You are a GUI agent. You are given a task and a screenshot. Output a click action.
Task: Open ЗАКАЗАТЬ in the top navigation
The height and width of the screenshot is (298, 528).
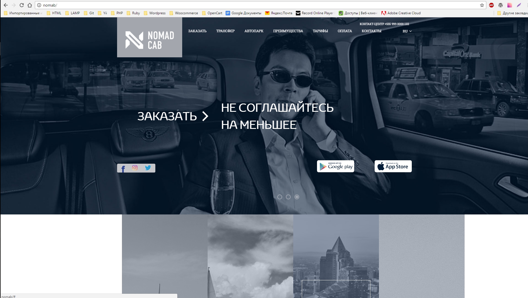tap(197, 31)
